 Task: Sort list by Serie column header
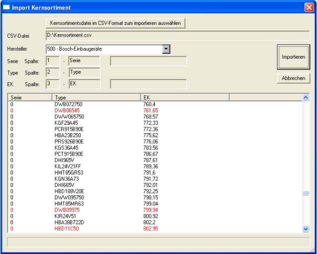point(29,98)
